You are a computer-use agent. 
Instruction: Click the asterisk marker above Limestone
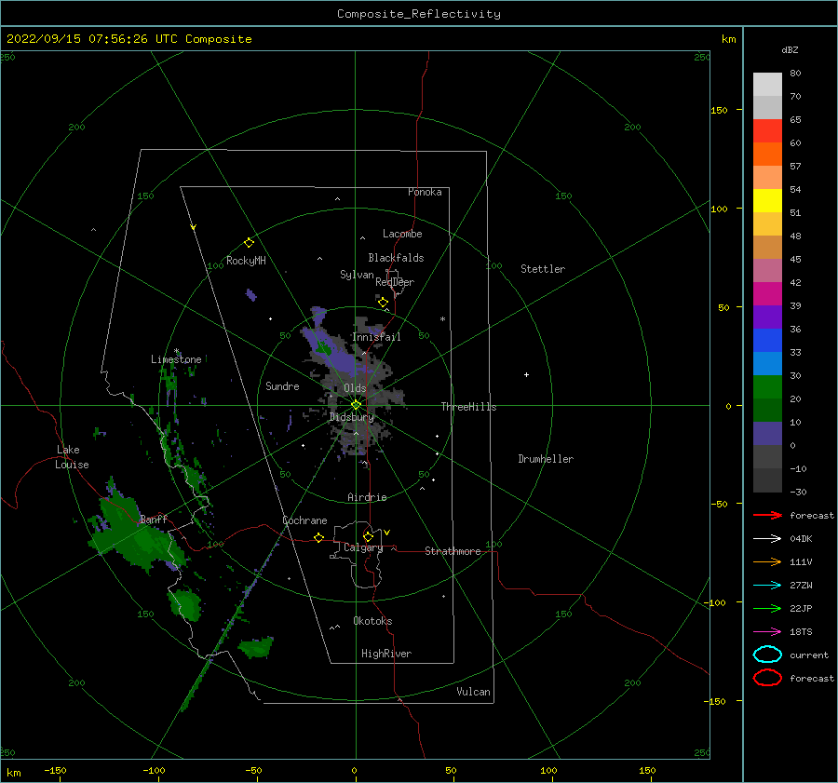[x=176, y=351]
